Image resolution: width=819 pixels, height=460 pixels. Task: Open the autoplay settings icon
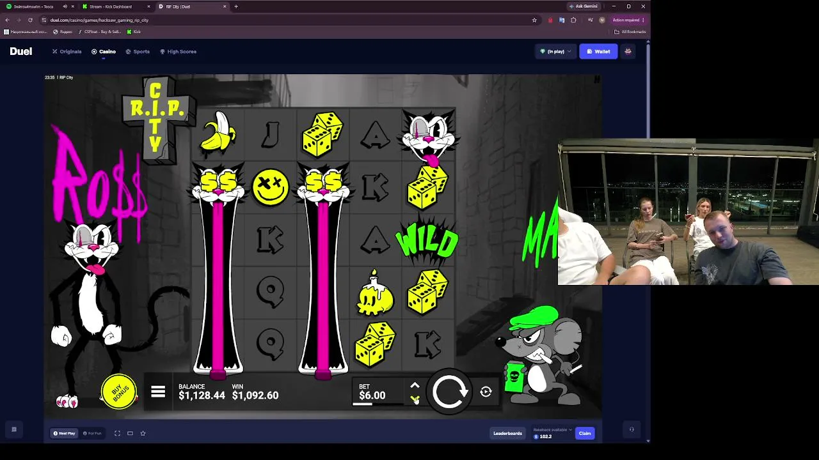click(x=486, y=392)
